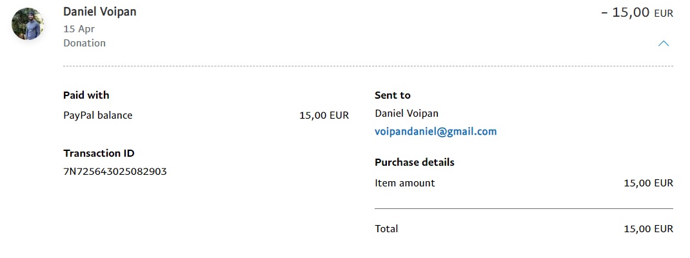Click the Donation transaction type label
The height and width of the screenshot is (258, 690).
(84, 43)
